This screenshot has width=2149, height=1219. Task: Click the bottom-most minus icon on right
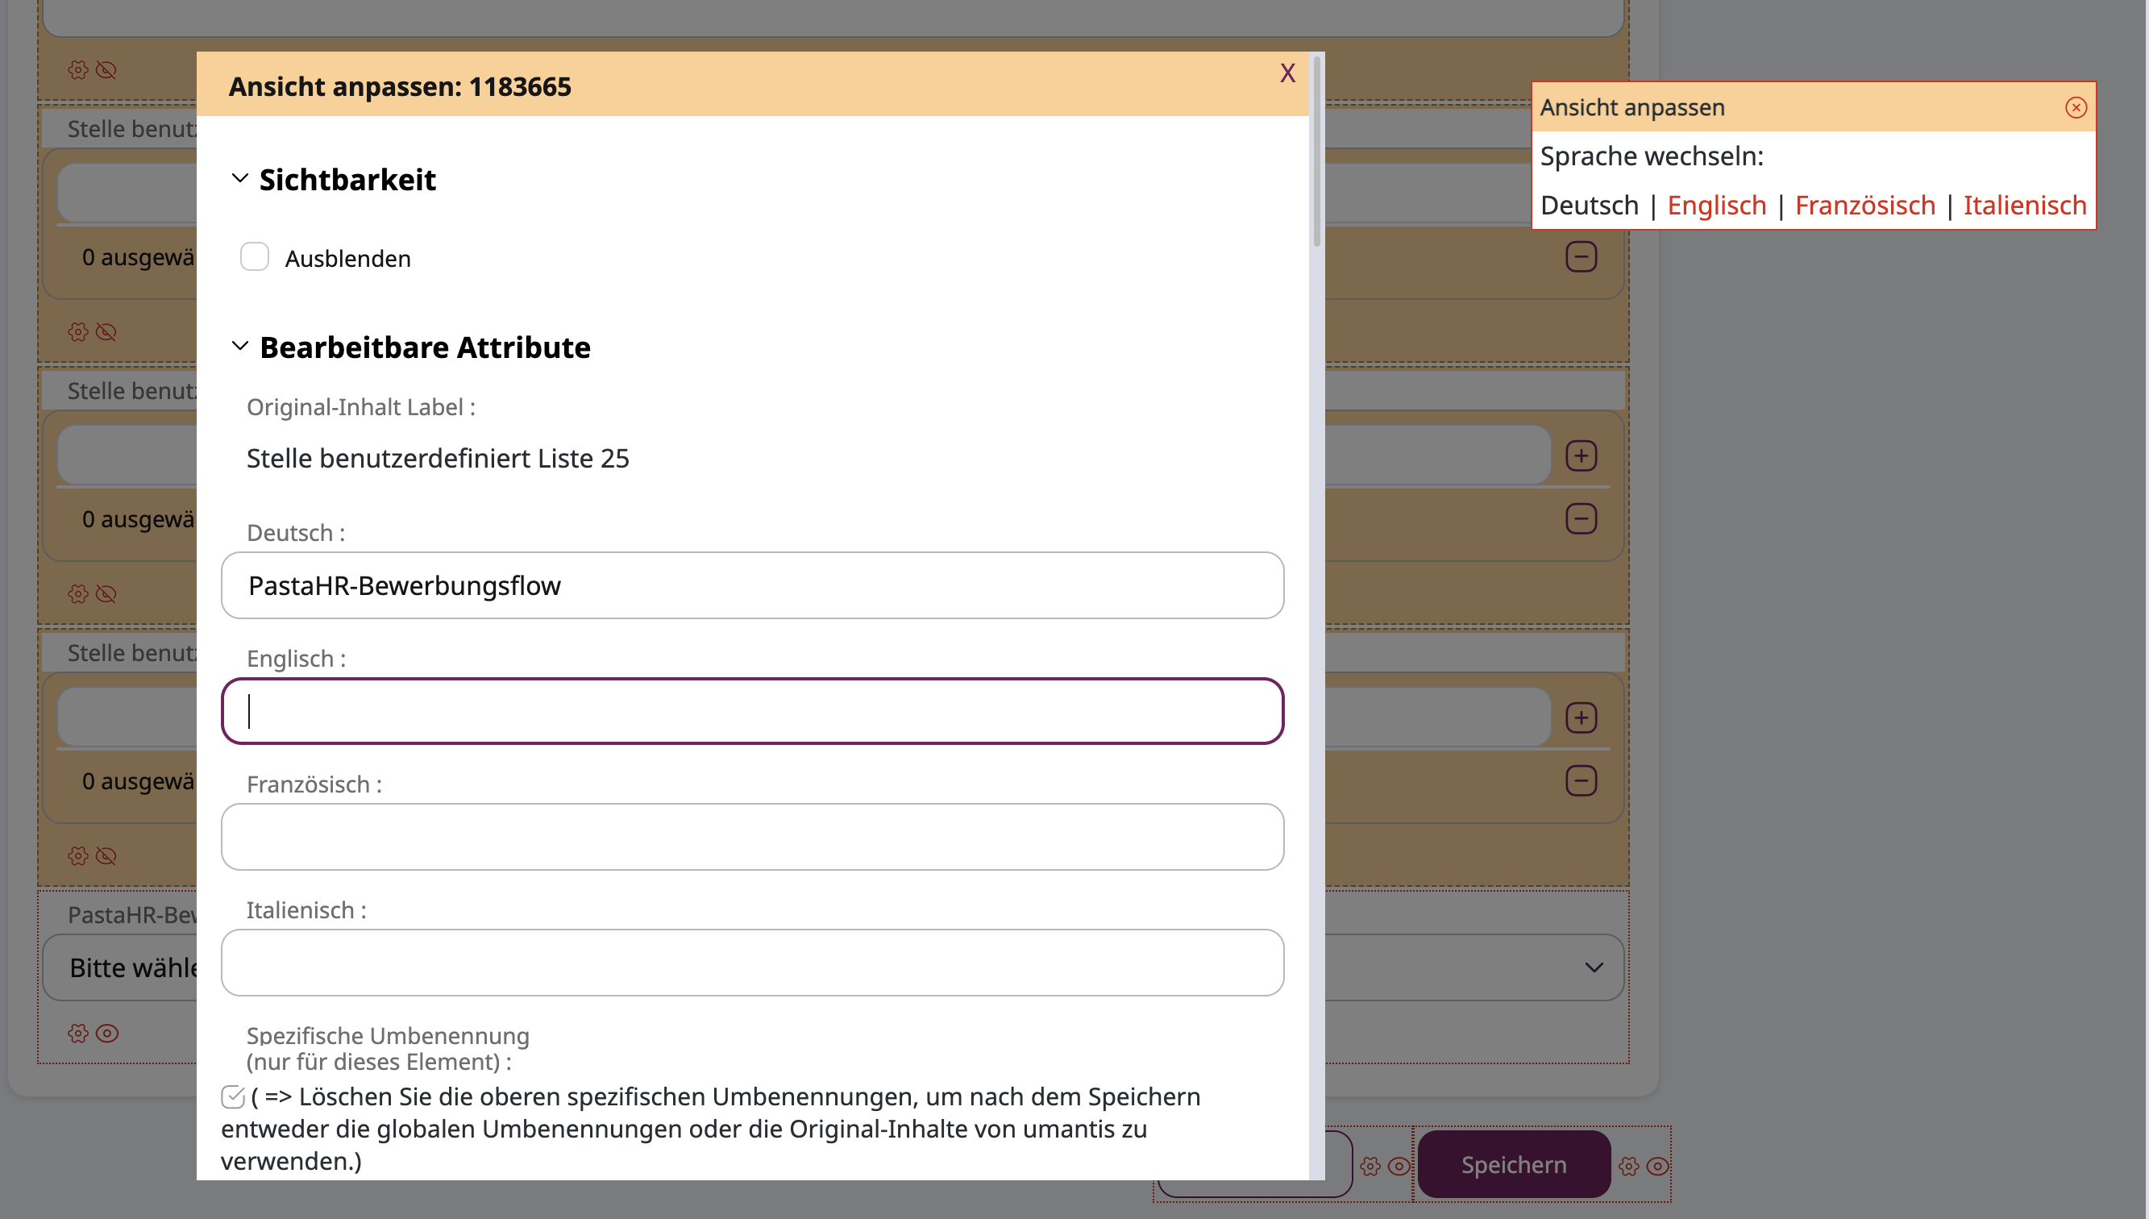point(1581,780)
